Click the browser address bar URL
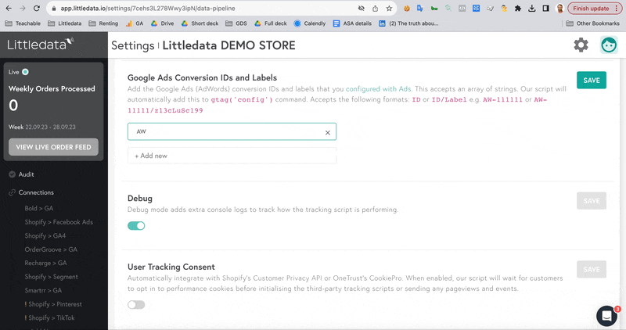The image size is (626, 330). [148, 9]
